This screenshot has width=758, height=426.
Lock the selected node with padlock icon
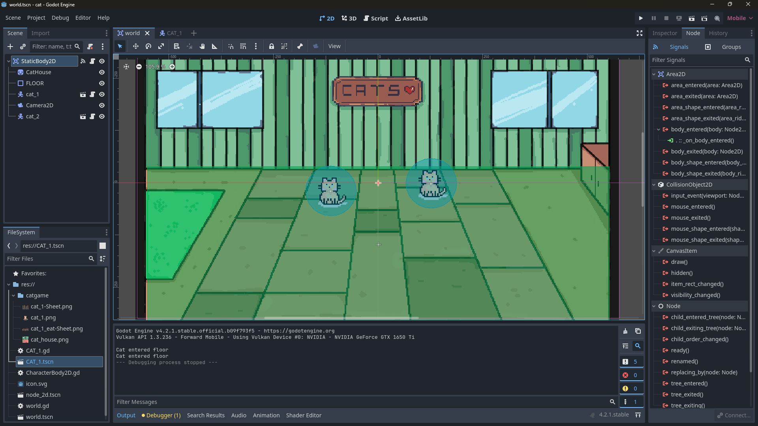(272, 47)
